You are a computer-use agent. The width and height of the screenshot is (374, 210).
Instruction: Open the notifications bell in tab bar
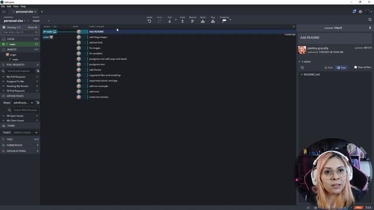point(354,12)
